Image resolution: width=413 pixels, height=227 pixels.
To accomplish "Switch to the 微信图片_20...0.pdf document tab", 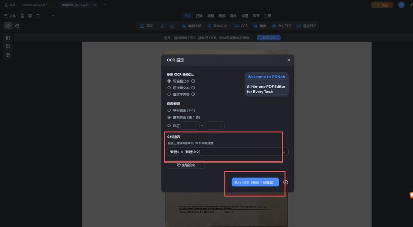I will click(x=75, y=5).
